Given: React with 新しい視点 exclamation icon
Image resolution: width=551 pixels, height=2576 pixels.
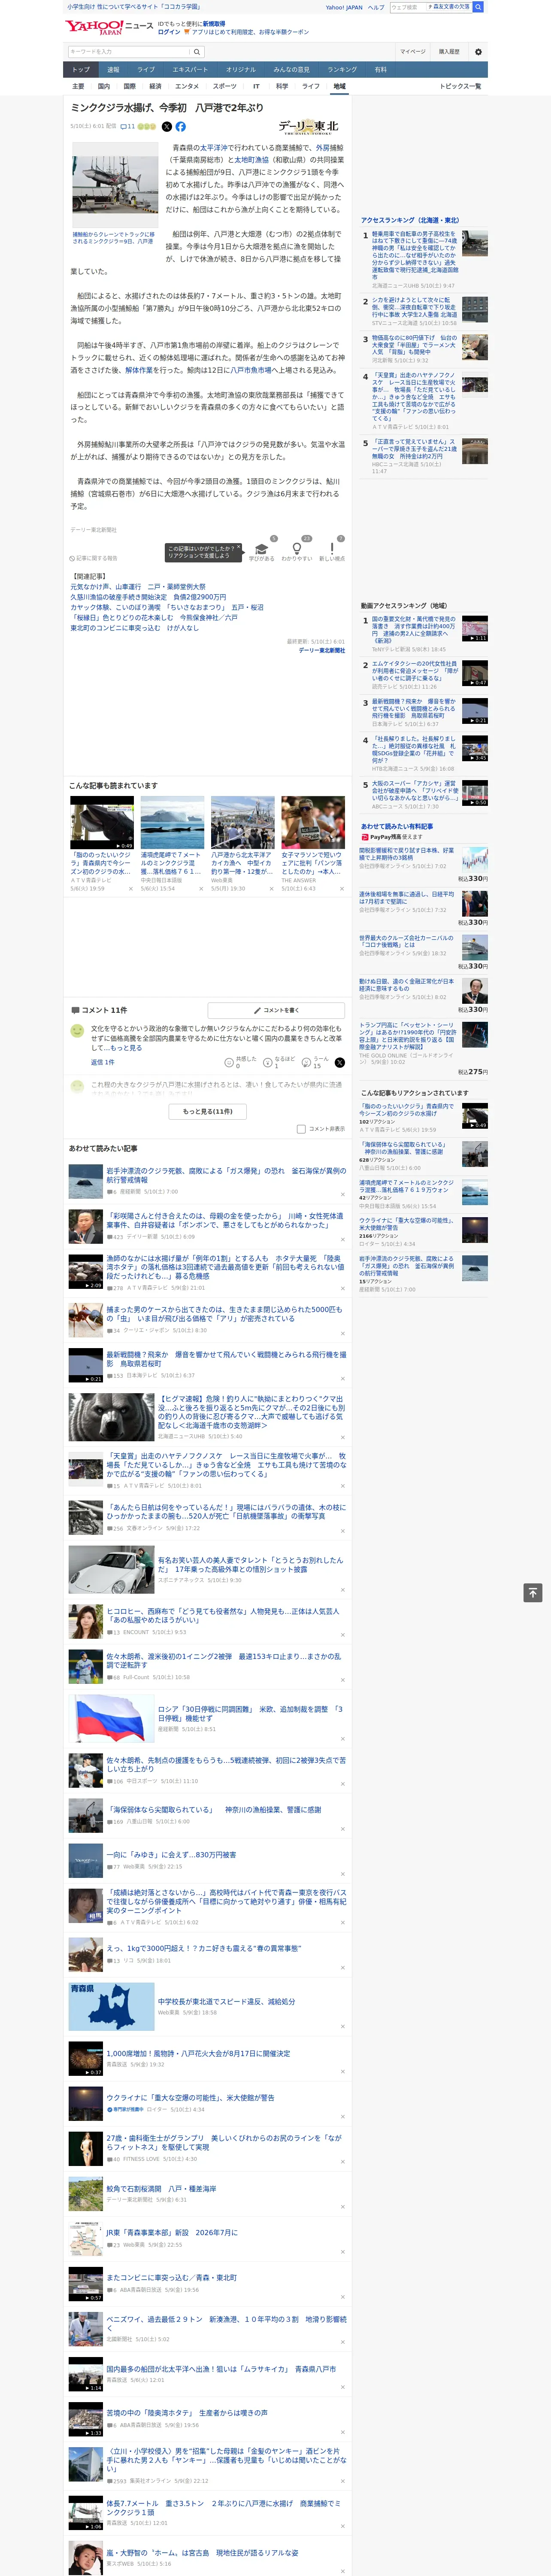Looking at the screenshot, I should (332, 550).
